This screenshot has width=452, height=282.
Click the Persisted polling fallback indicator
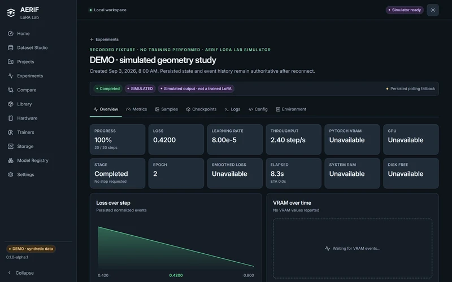(411, 89)
